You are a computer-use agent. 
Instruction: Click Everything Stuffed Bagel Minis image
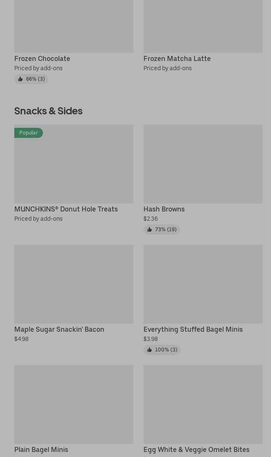pos(203,284)
